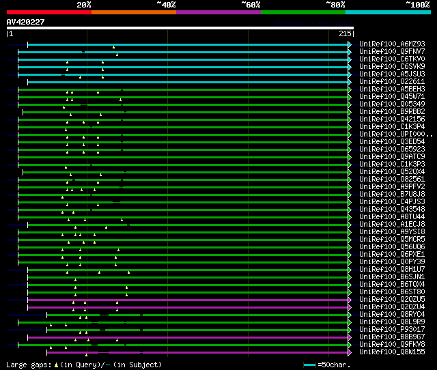
Task: Open the UniRef100_Q8RYC4 hit link
Action: click(x=392, y=315)
